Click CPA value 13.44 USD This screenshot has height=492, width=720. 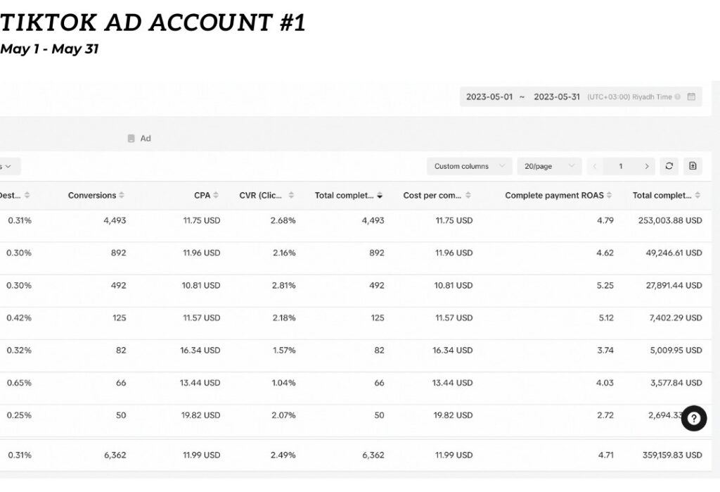[x=200, y=383]
